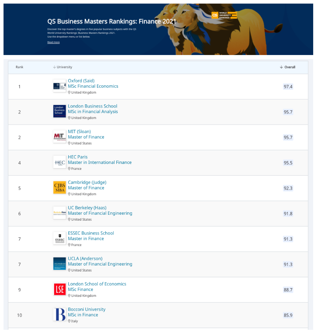Open Master in International Finance program link

pos(100,163)
